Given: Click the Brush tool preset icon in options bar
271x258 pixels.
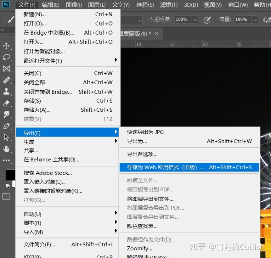Looking at the screenshot, I should [11, 19].
